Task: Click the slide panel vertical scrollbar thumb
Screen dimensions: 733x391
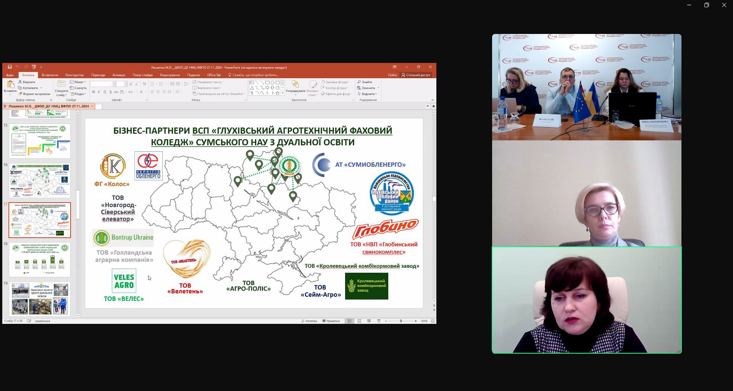Action: (78, 205)
